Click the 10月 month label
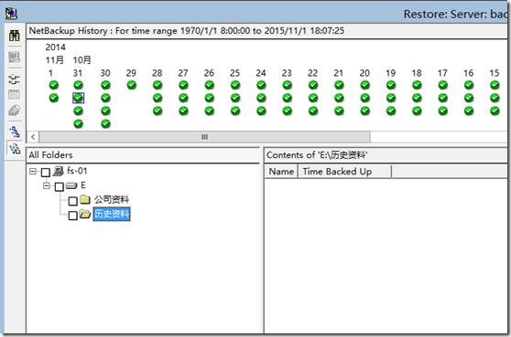The width and height of the screenshot is (511, 337). 82,60
